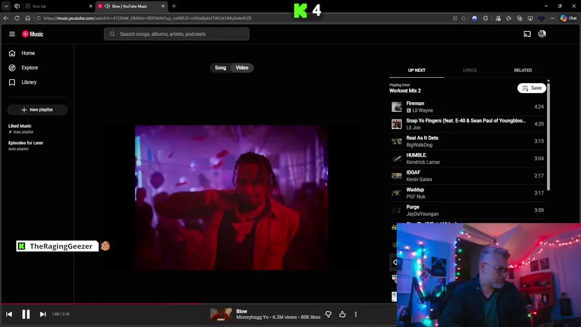This screenshot has height=327, width=581.
Task: Play IDGAF by Kevin Gates
Action: (468, 176)
